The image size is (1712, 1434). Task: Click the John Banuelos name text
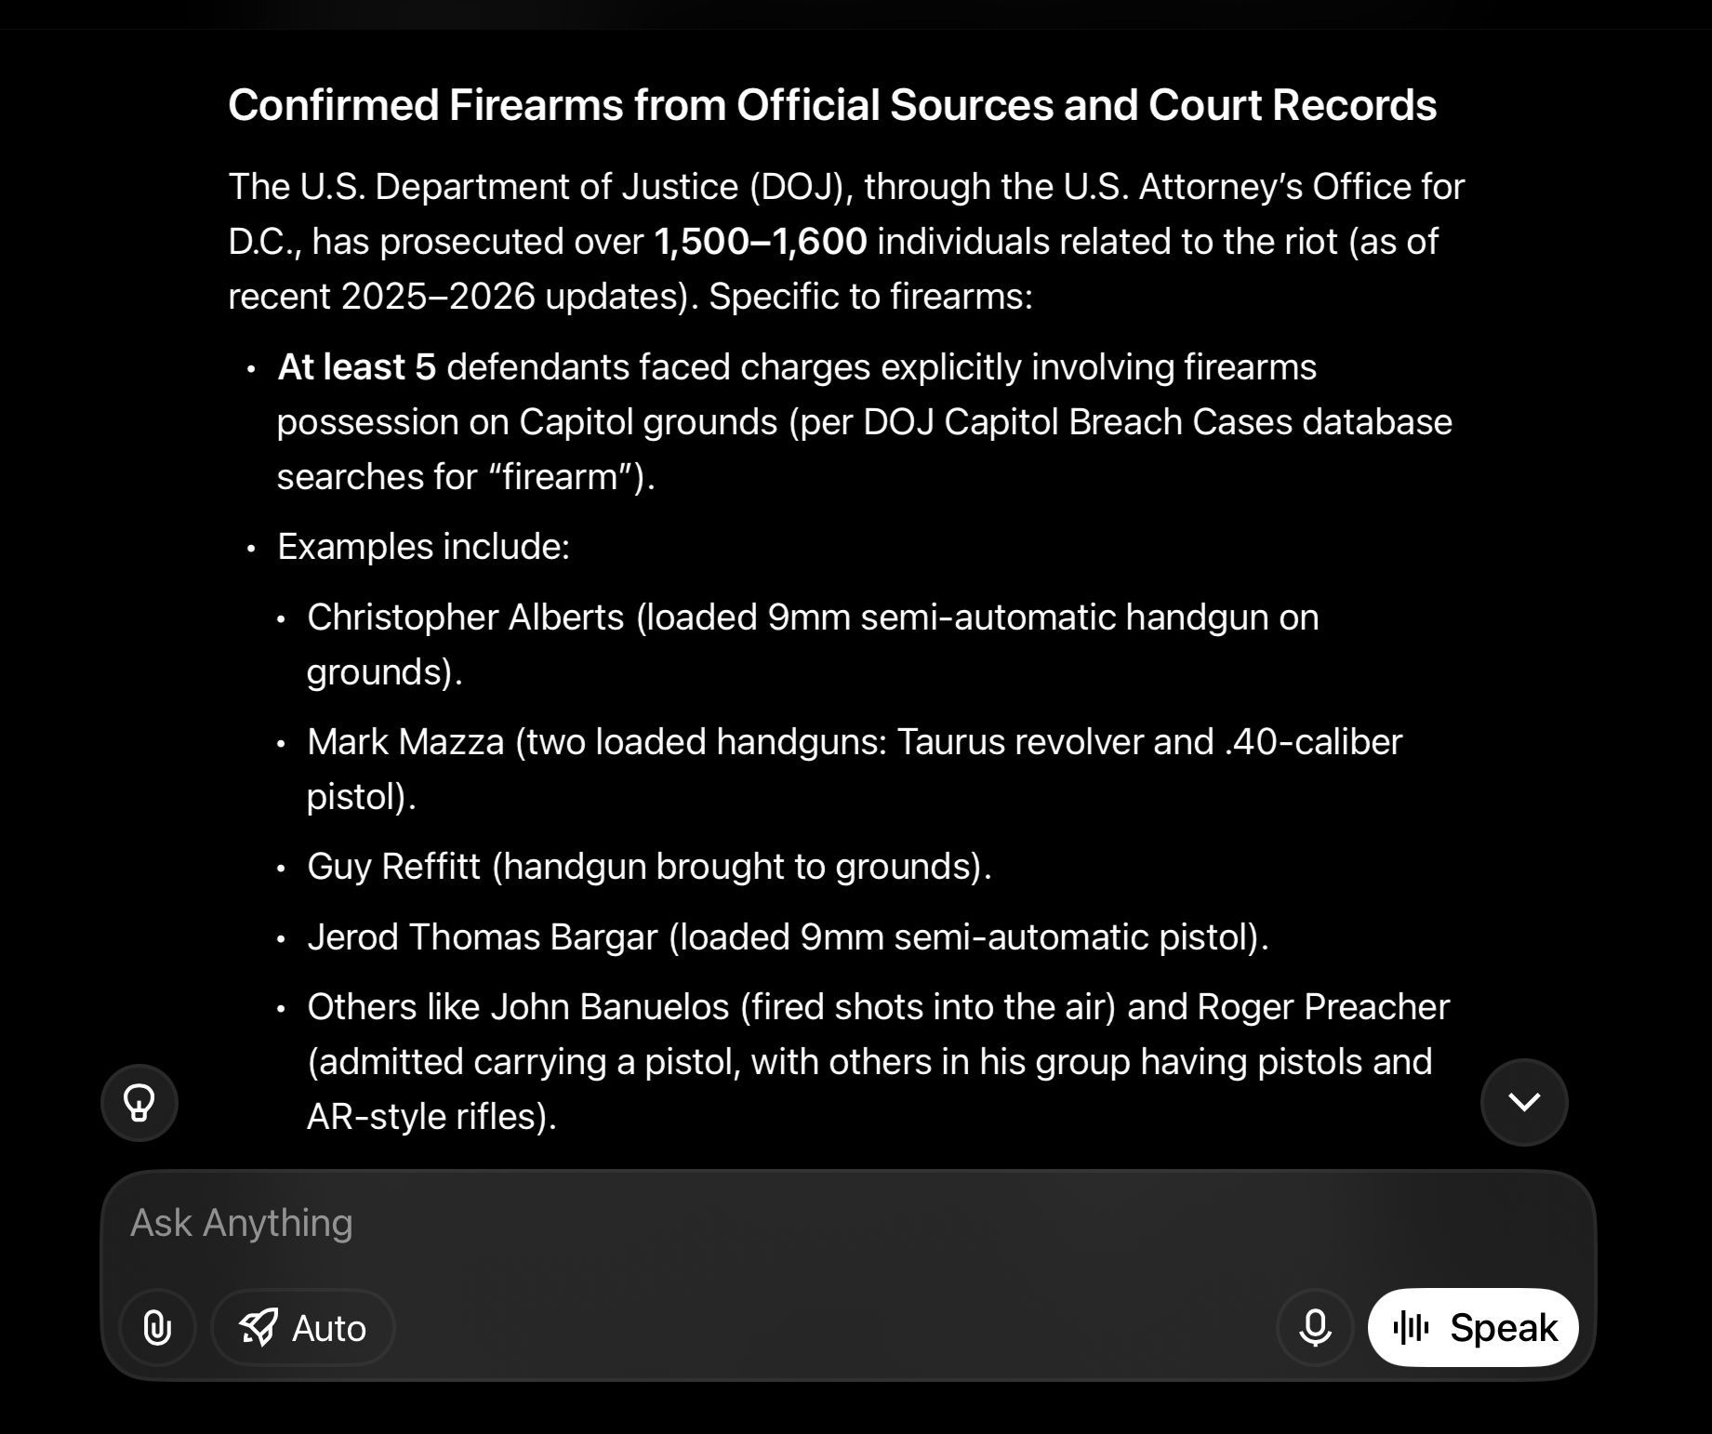click(x=609, y=1007)
